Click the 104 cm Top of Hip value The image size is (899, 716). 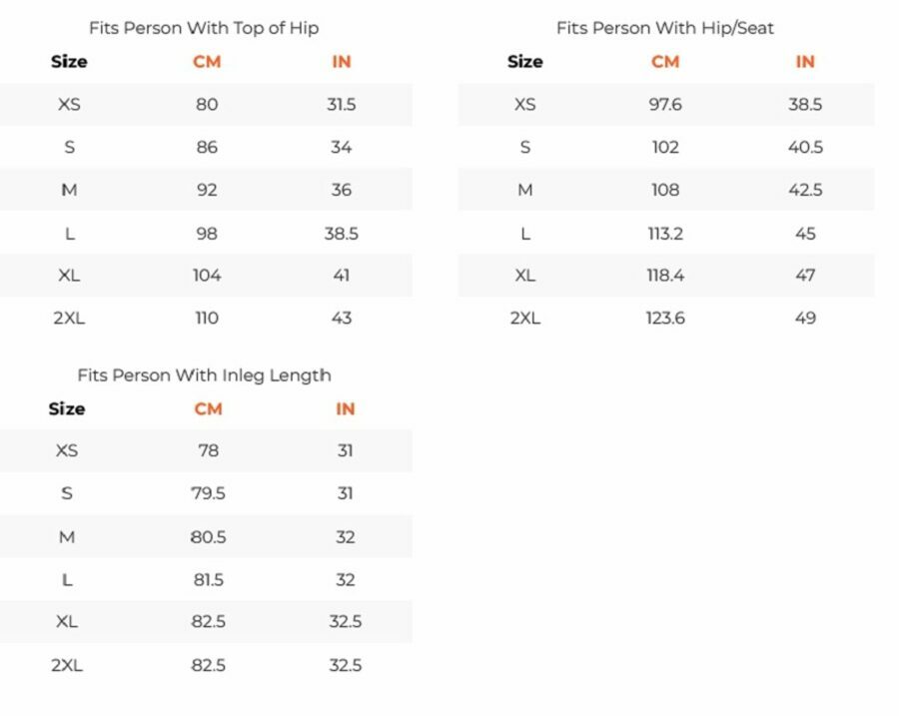click(x=207, y=276)
